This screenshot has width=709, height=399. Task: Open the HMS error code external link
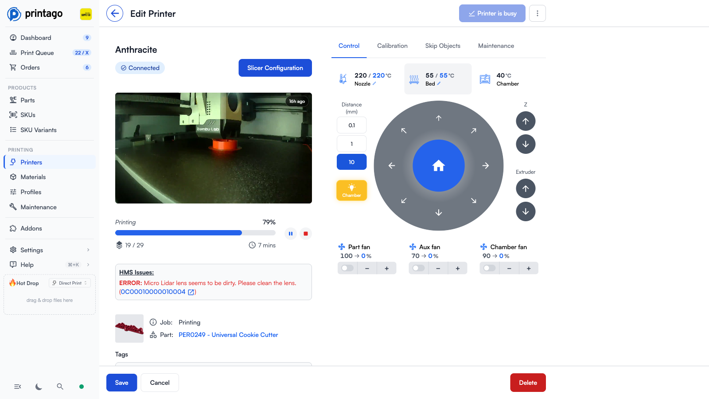(191, 292)
